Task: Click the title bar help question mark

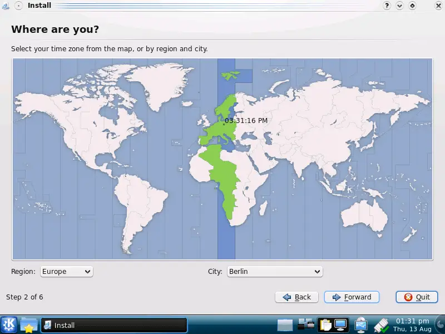Action: click(387, 6)
